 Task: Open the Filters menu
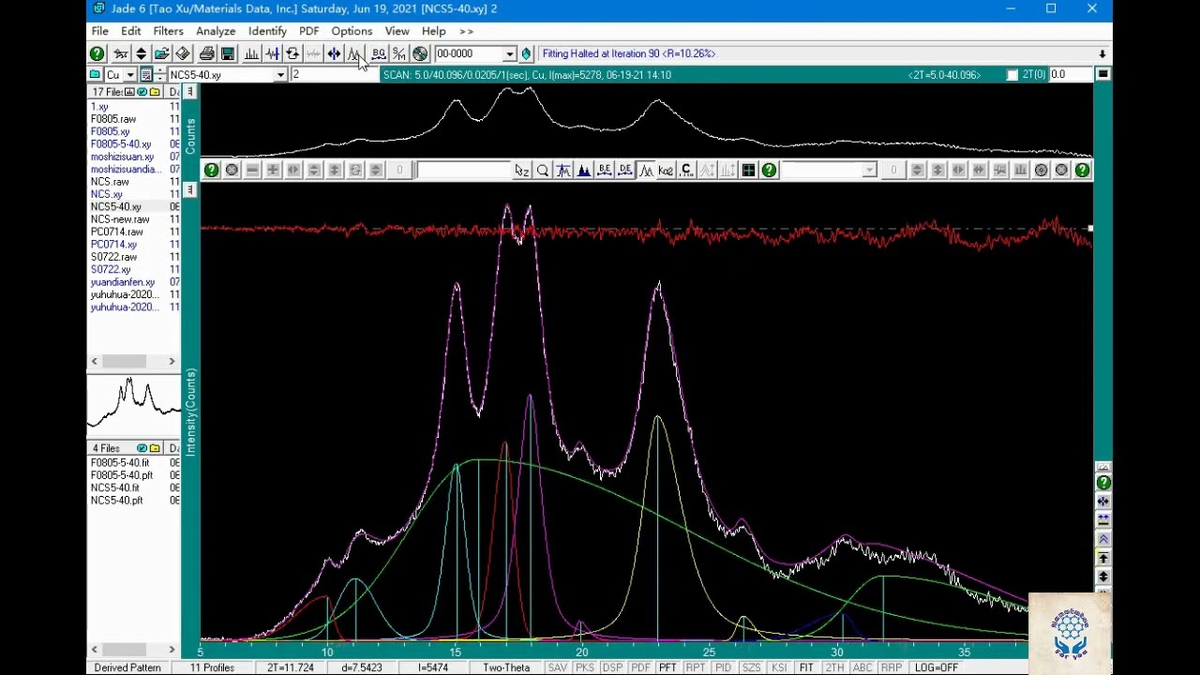tap(168, 31)
